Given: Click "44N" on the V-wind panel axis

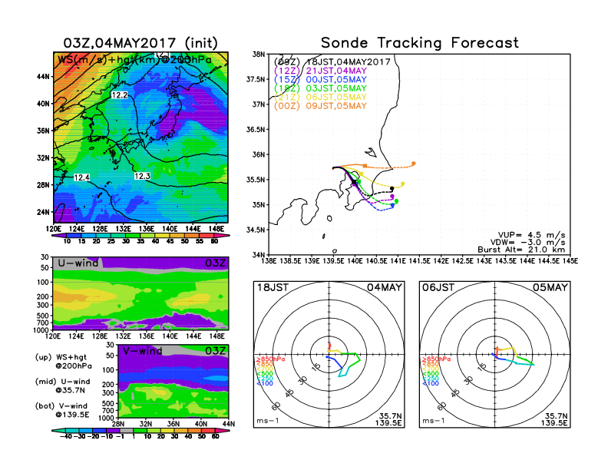Looking at the screenshot, I should tap(229, 424).
